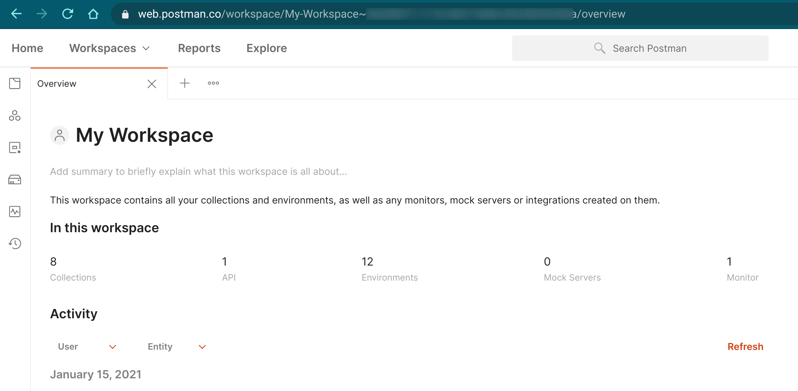Open Monitors sidebar icon
The width and height of the screenshot is (798, 391).
pyautogui.click(x=15, y=212)
